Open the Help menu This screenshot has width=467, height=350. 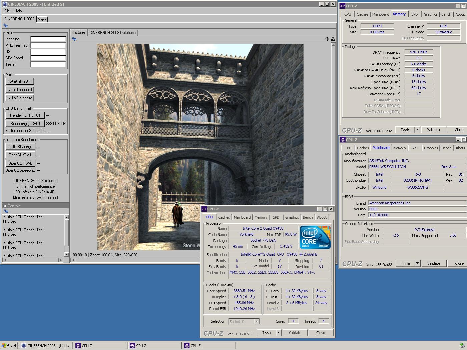pyautogui.click(x=18, y=11)
